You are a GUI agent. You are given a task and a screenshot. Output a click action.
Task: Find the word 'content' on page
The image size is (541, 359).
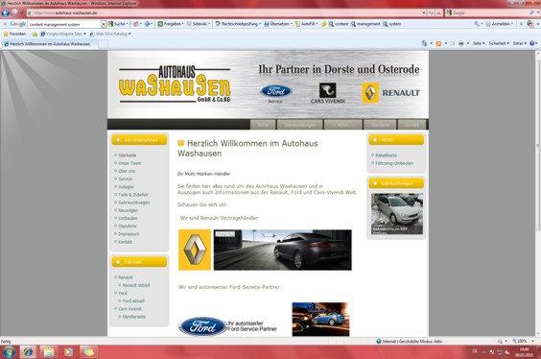[x=338, y=24]
